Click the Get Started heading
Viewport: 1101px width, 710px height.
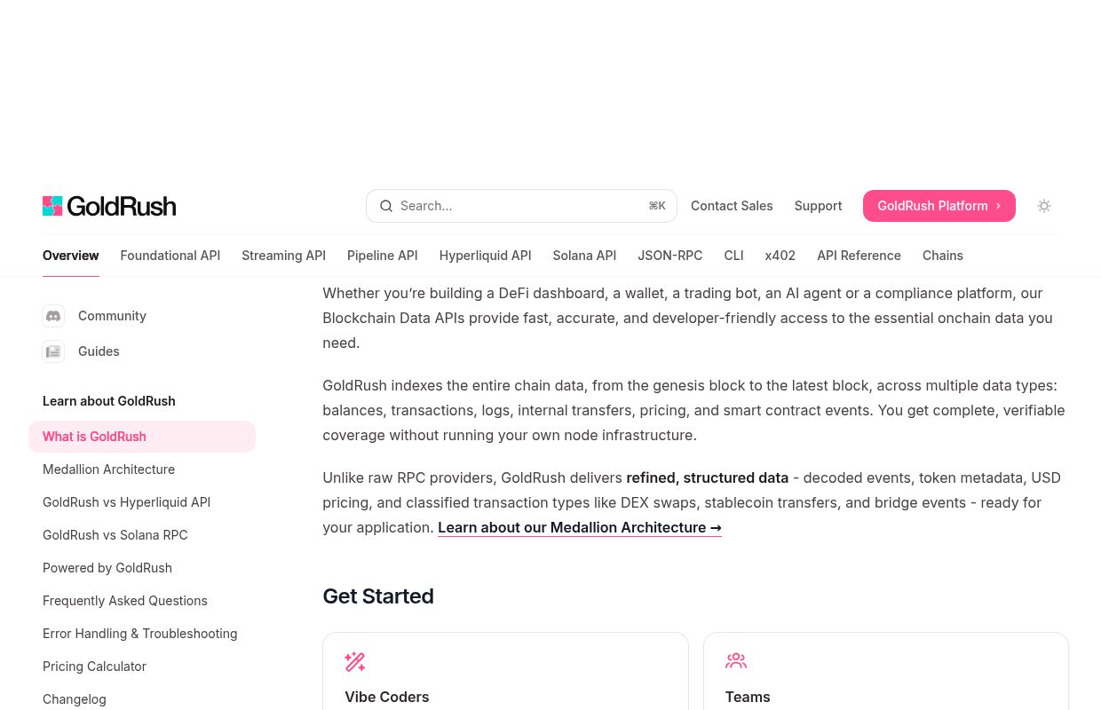coord(378,596)
